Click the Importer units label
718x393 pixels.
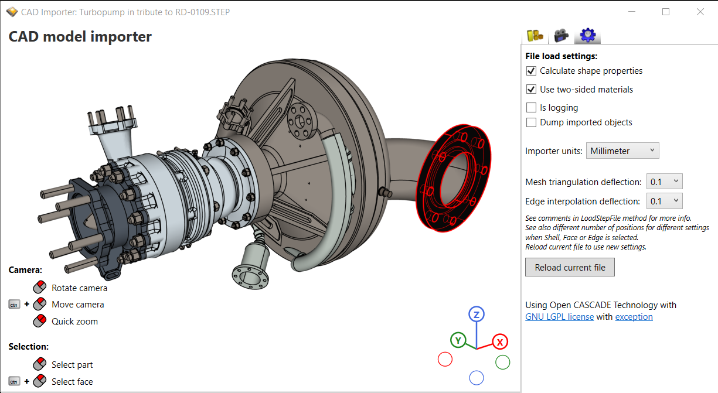(554, 151)
